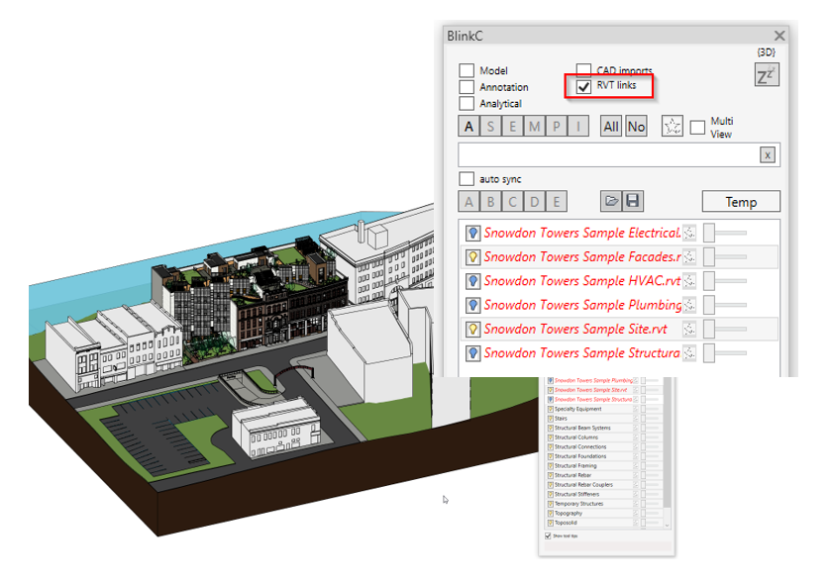Select Snowdon Towers Sample Facades row text
The image size is (832, 582).
pos(582,257)
